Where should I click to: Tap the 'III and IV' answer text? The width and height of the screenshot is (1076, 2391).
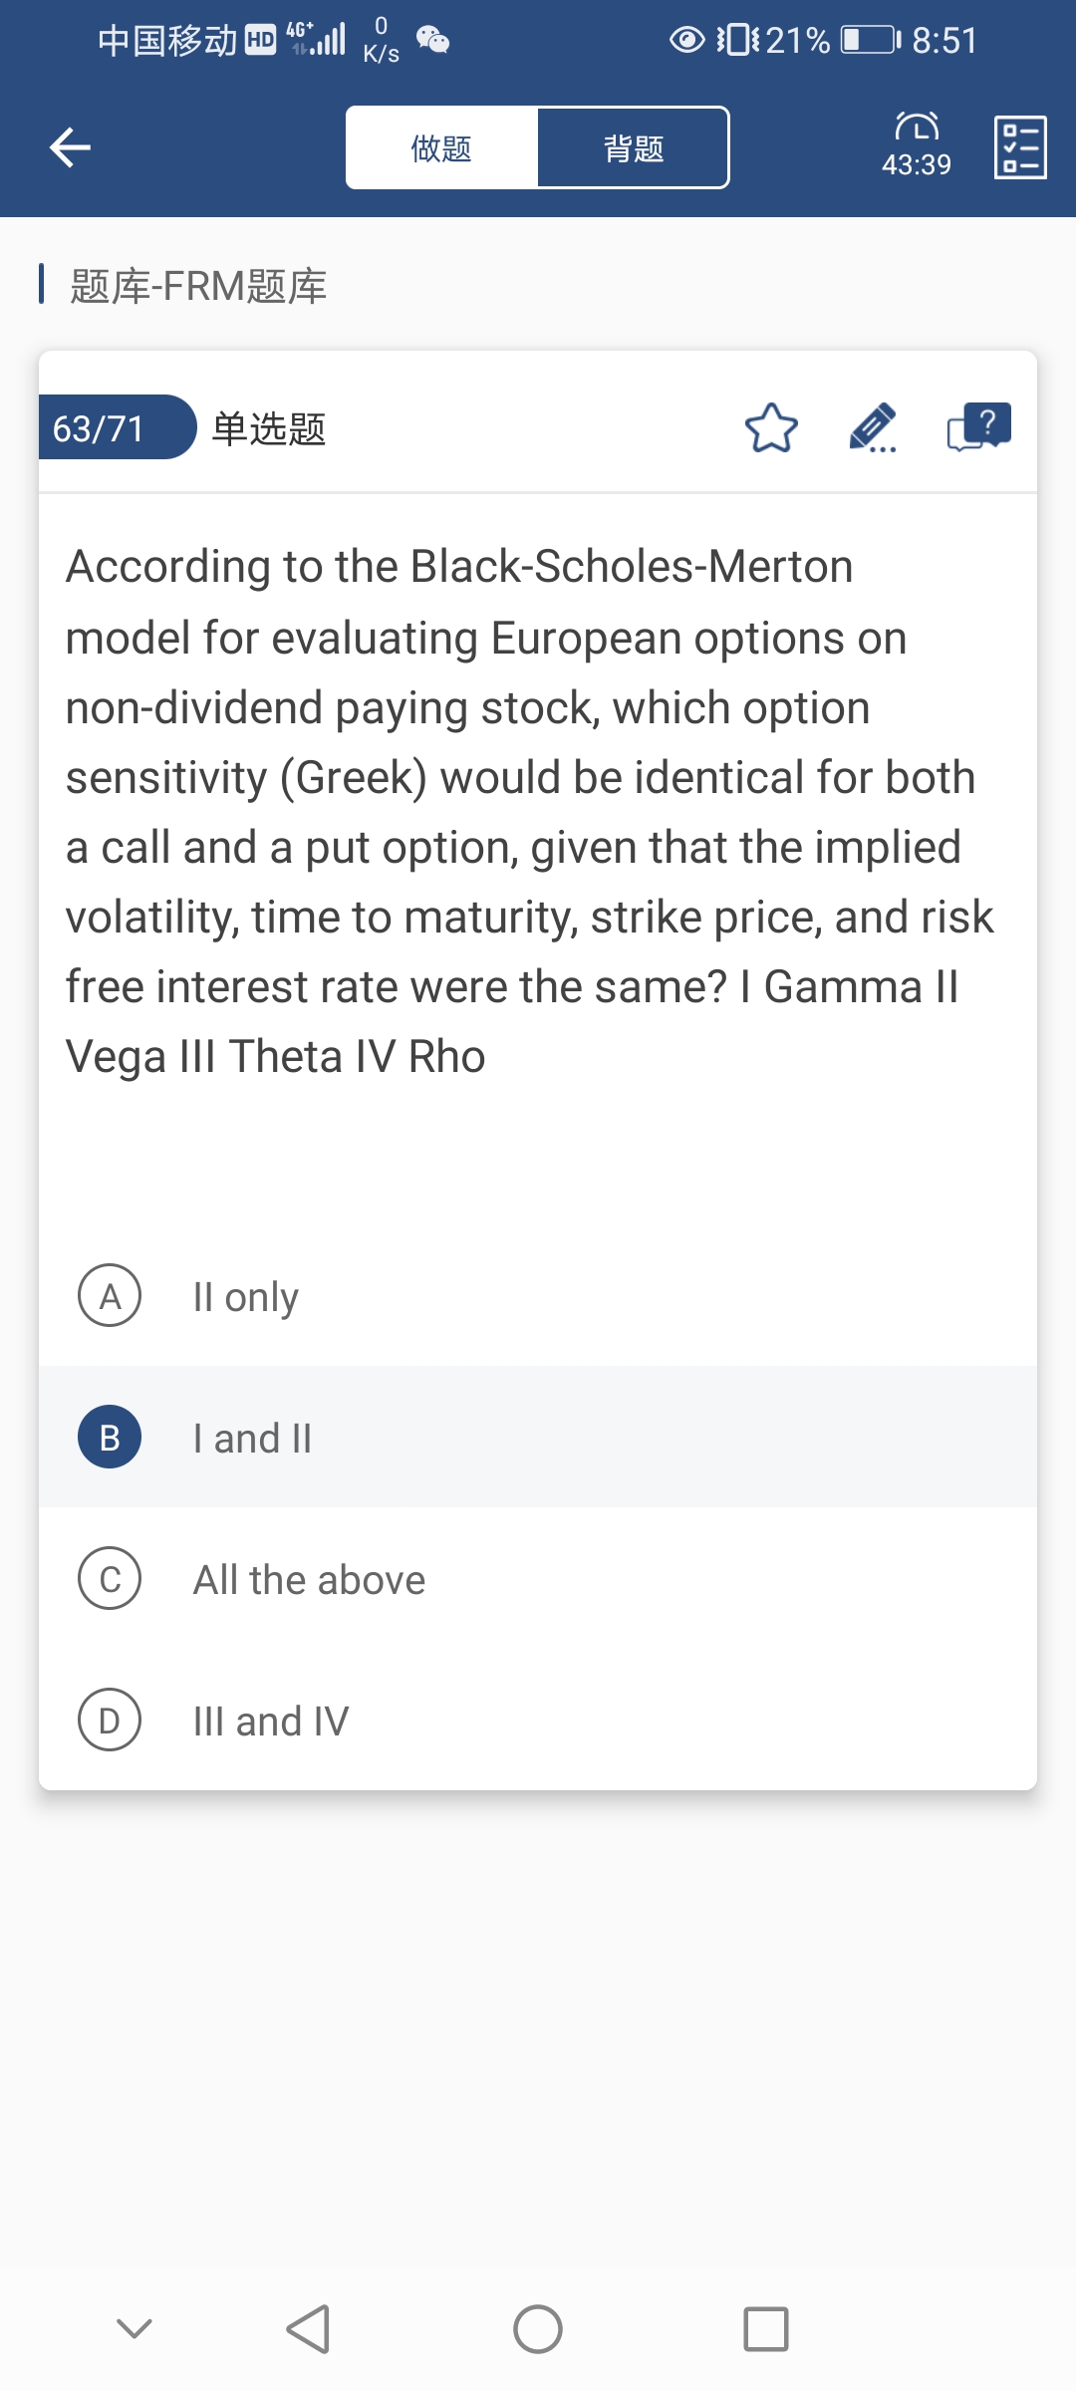click(271, 1722)
